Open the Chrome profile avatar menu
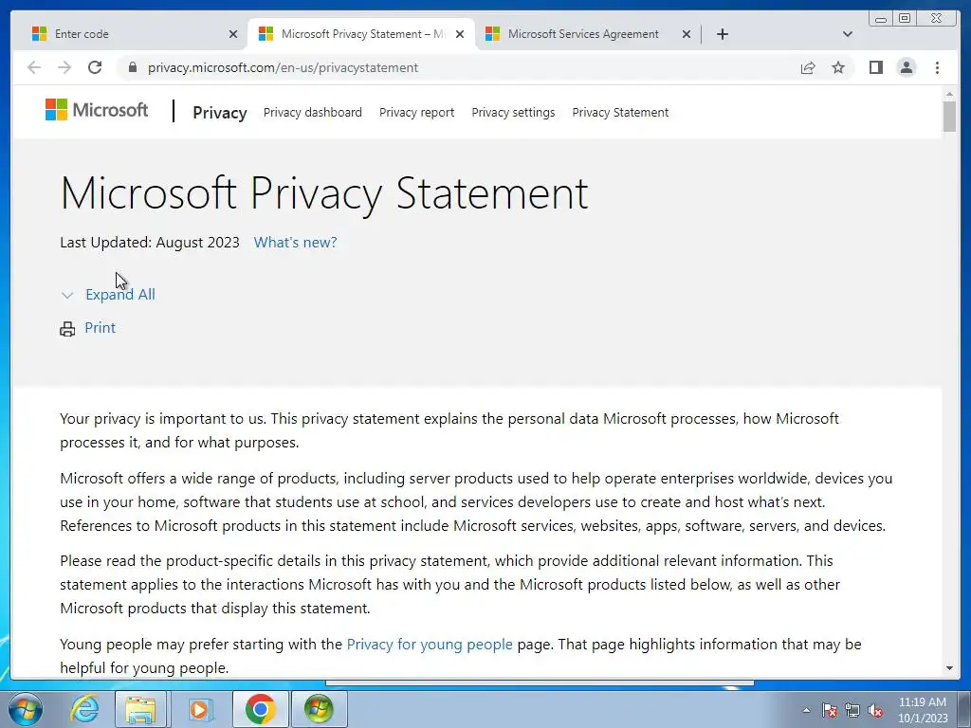This screenshot has height=728, width=971. click(x=906, y=67)
